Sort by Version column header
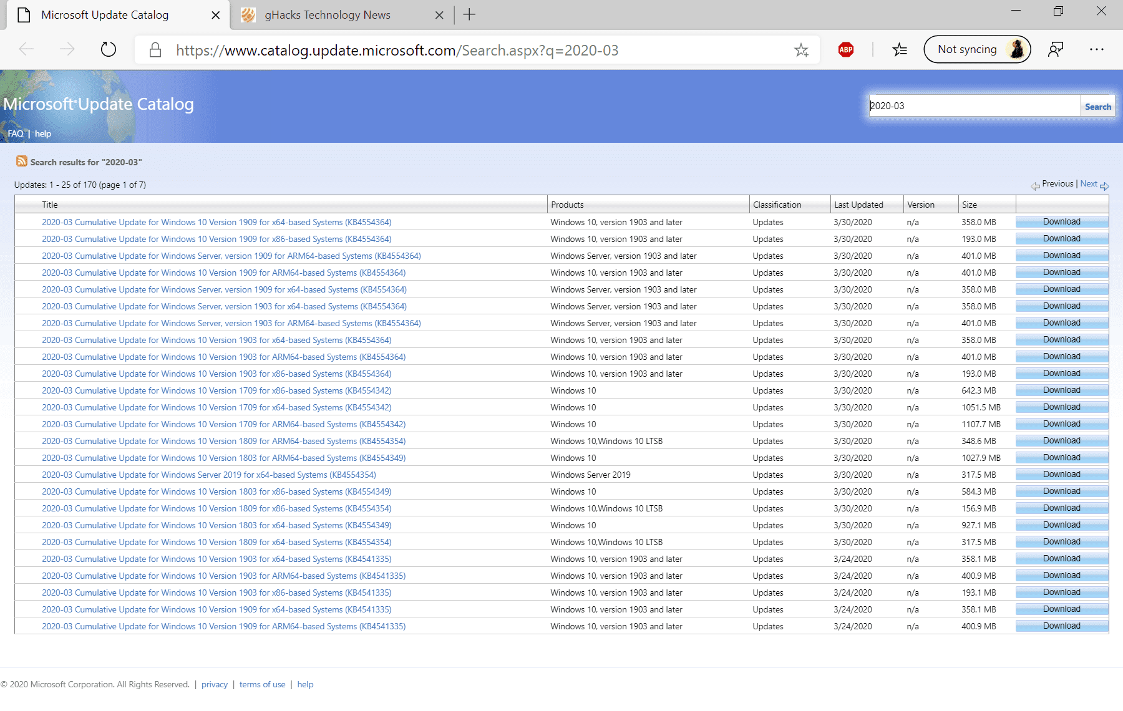 (921, 205)
